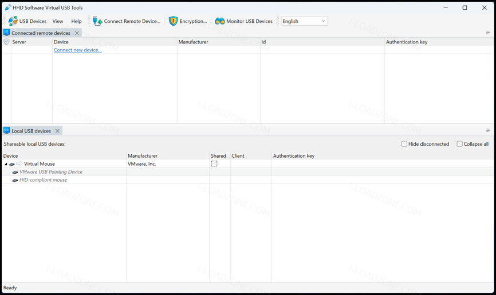This screenshot has width=496, height=295.
Task: Open the Connected remote devices panel options menu
Action: (488, 33)
